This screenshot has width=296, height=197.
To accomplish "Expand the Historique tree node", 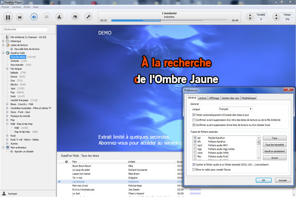I will 3,41.
